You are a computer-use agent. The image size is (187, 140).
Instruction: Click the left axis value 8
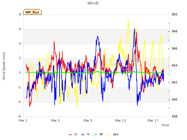(x=20, y=14)
